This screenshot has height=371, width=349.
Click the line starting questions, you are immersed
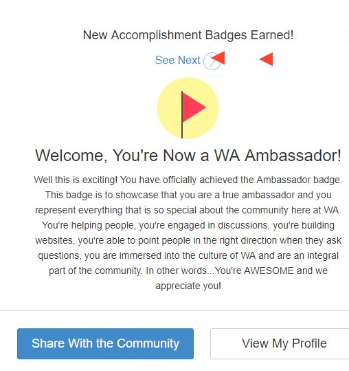coord(188,256)
